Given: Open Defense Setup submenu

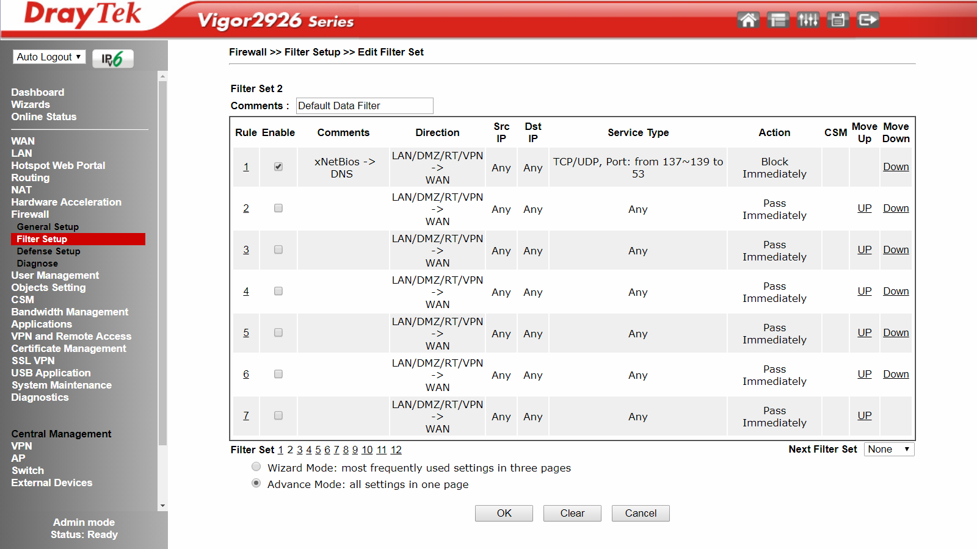Looking at the screenshot, I should (49, 251).
